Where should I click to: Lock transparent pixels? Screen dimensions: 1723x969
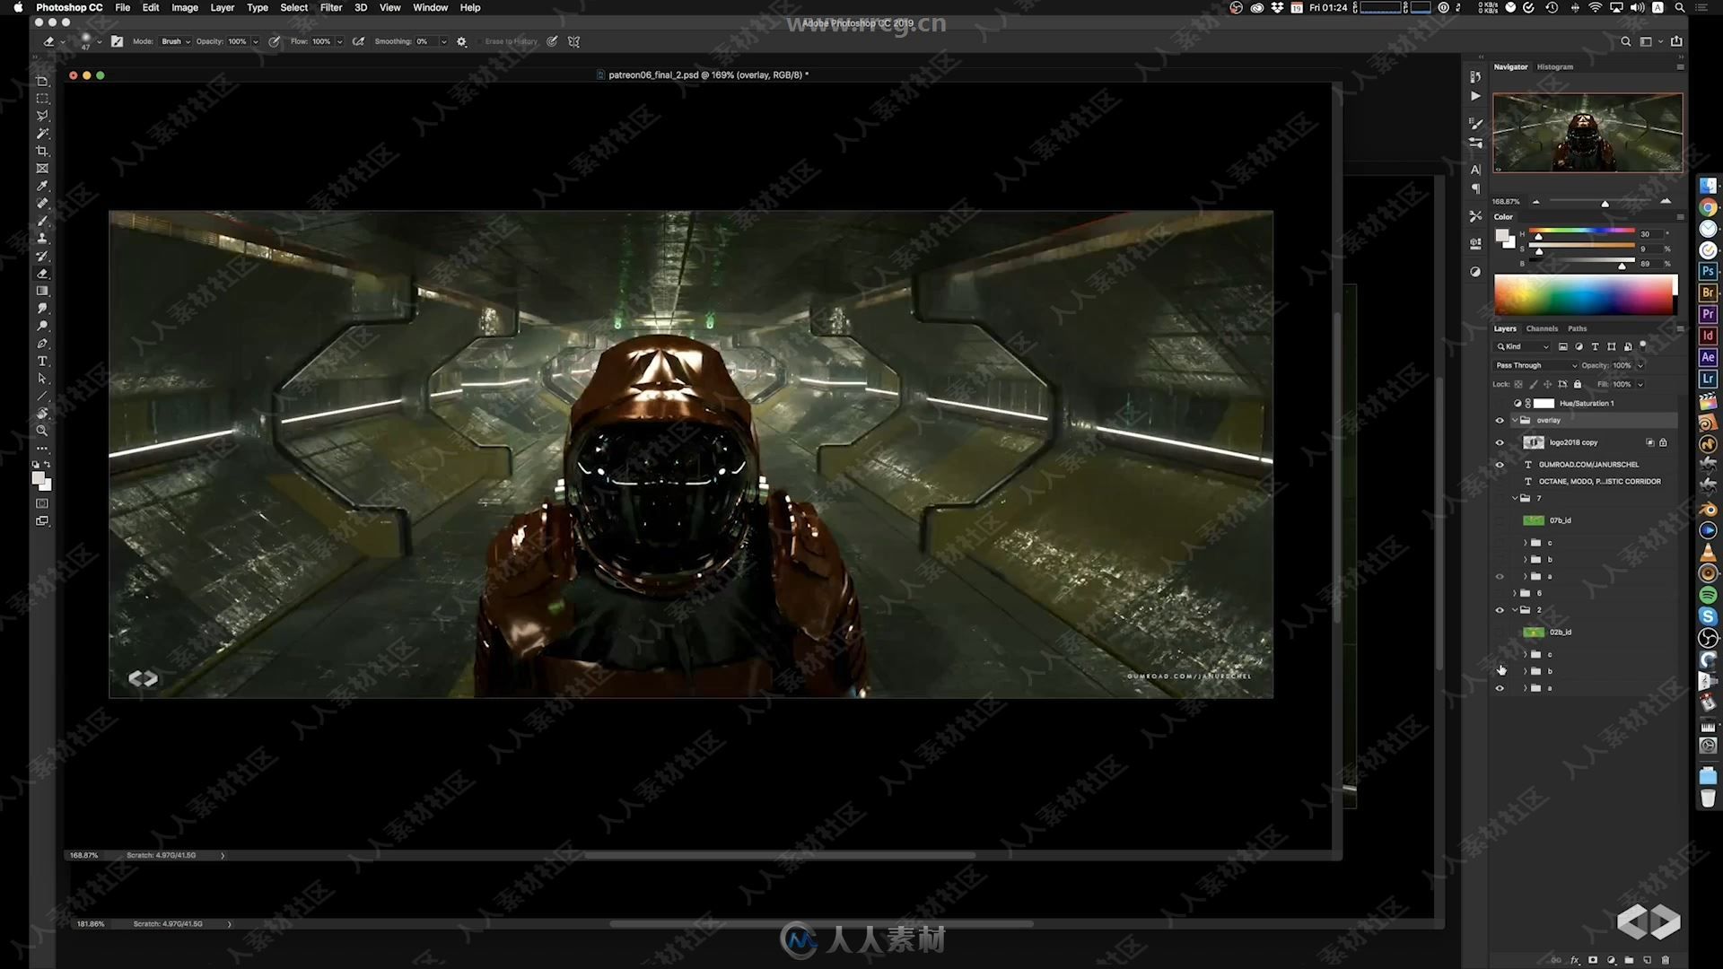[1518, 384]
